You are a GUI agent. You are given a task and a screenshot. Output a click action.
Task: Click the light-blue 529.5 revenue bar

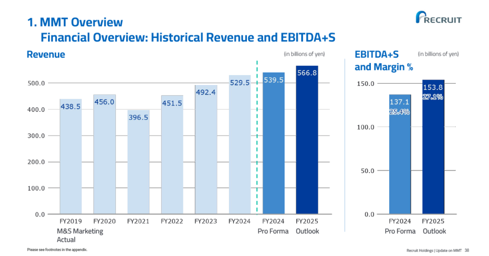click(x=240, y=146)
